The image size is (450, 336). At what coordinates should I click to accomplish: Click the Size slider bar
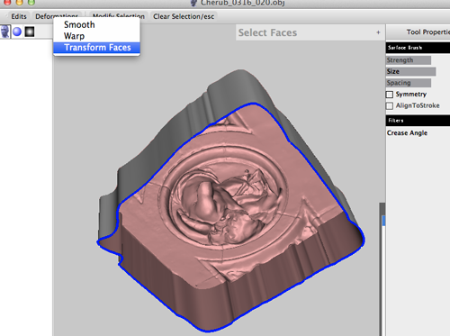[410, 71]
